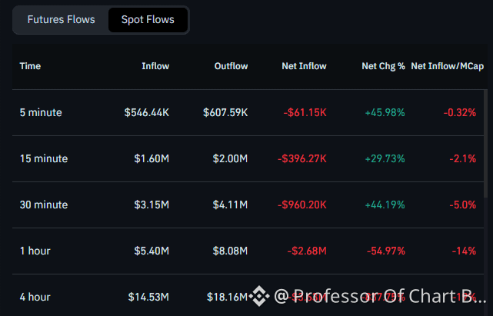Select the 1 hour row

(248, 251)
